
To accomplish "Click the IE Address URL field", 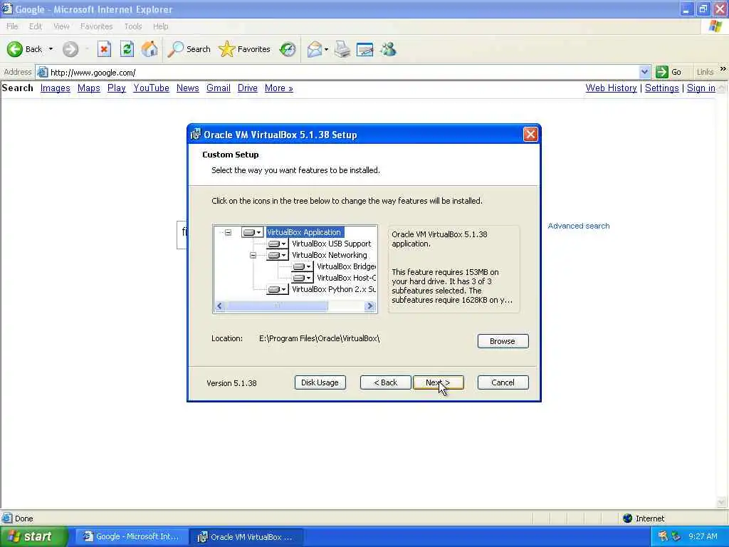I will coord(343,72).
